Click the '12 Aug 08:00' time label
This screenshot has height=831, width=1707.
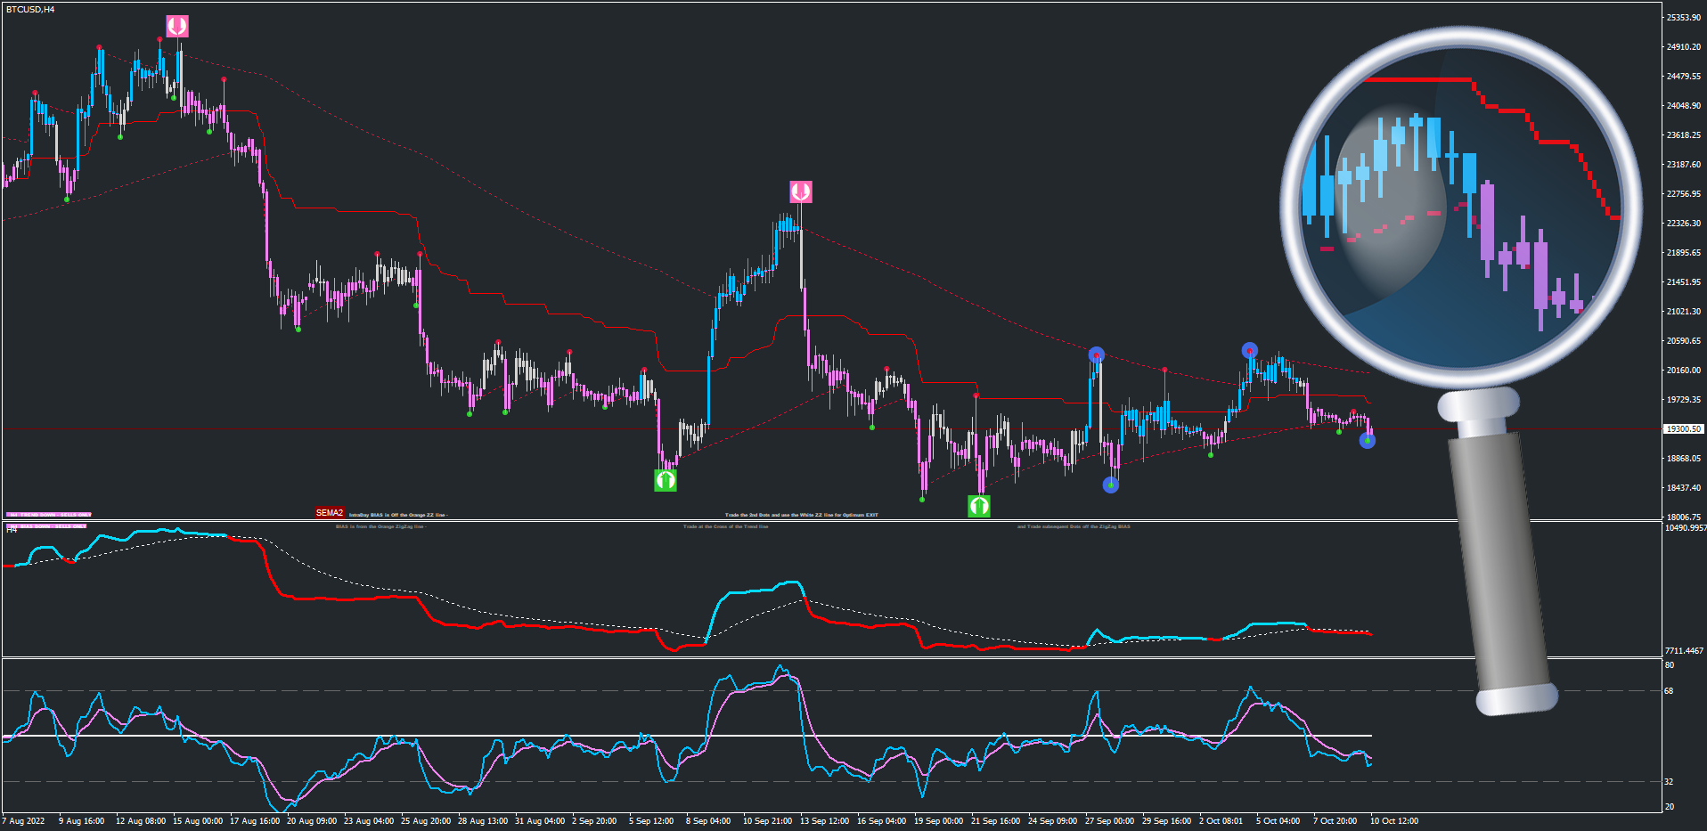point(141,821)
